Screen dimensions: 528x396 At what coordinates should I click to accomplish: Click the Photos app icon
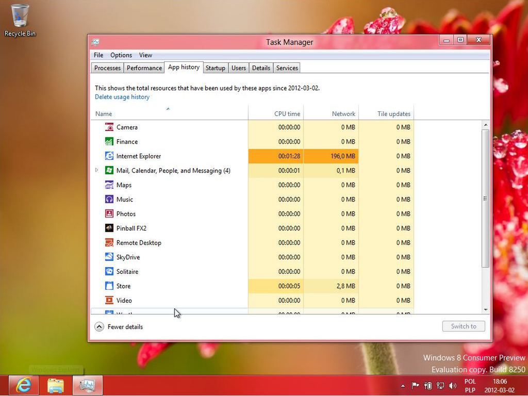(109, 214)
